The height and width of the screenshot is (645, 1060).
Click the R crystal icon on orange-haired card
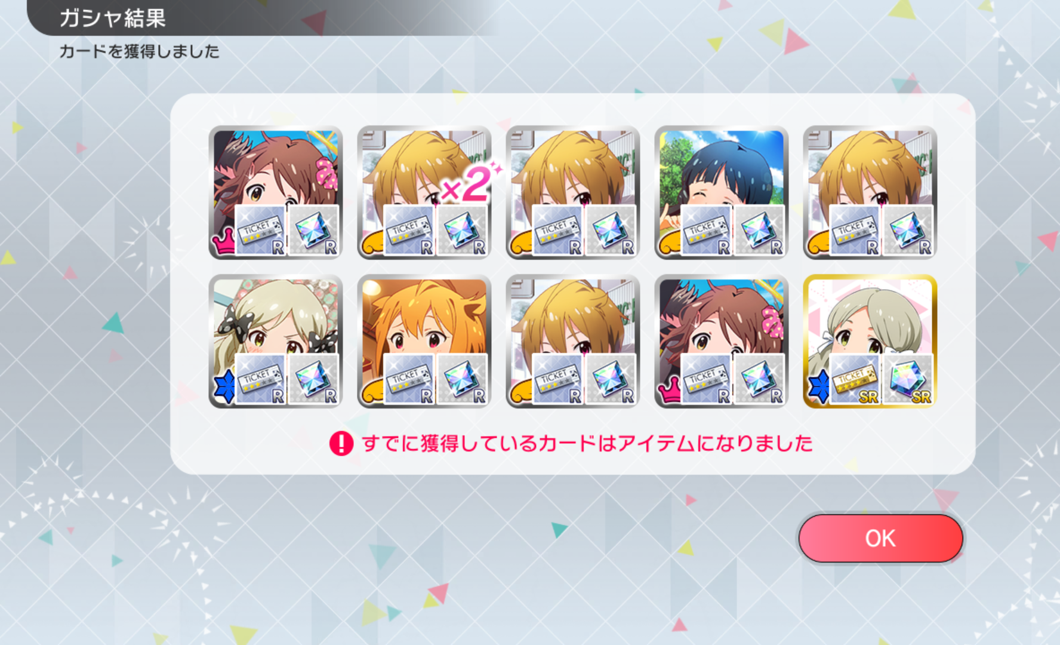click(462, 379)
